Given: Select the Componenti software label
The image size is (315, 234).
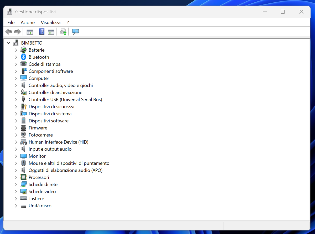Looking at the screenshot, I should (x=51, y=71).
